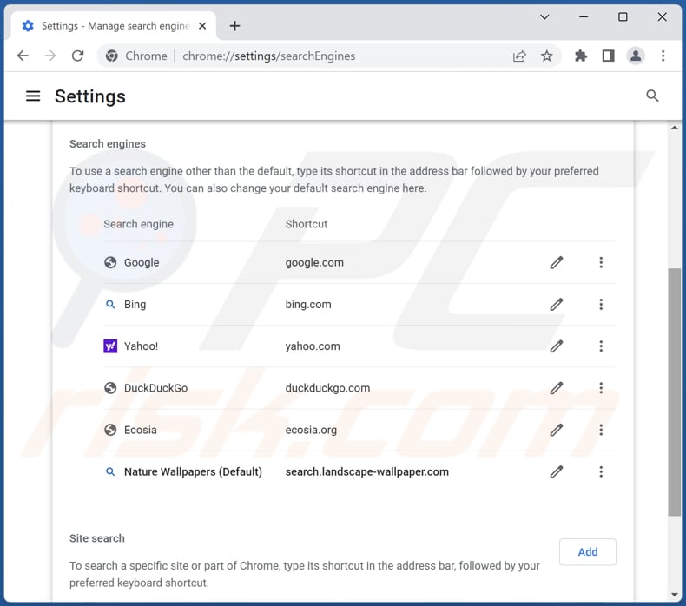Select Nature Wallpapers (Default) entry name

(193, 471)
